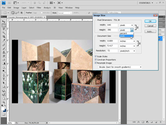Select the History Brush tool
This screenshot has height=125, width=166.
tap(4, 56)
